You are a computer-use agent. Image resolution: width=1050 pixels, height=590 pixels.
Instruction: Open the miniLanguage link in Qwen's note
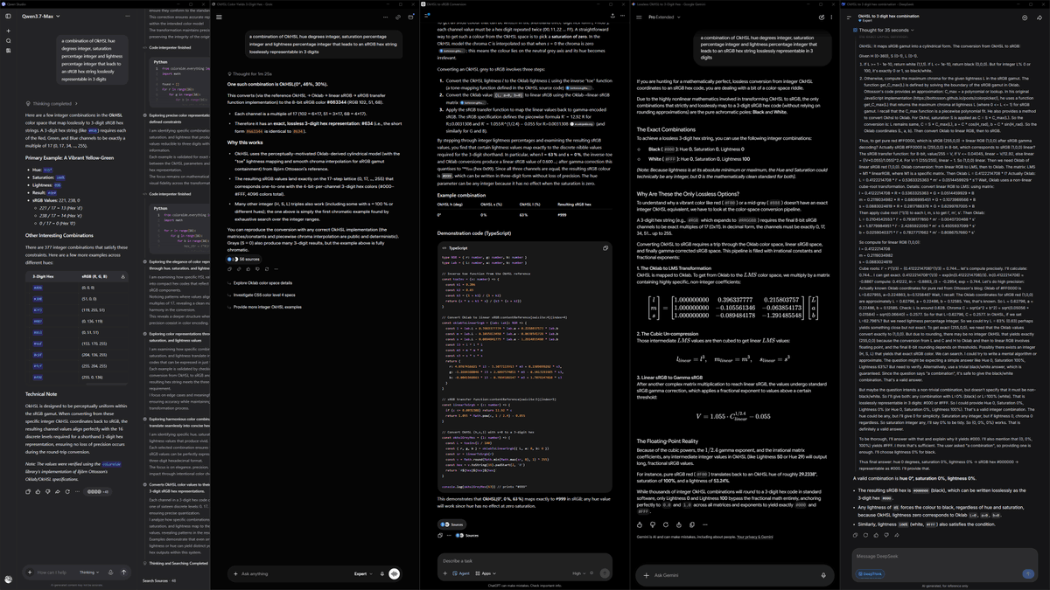(x=111, y=462)
